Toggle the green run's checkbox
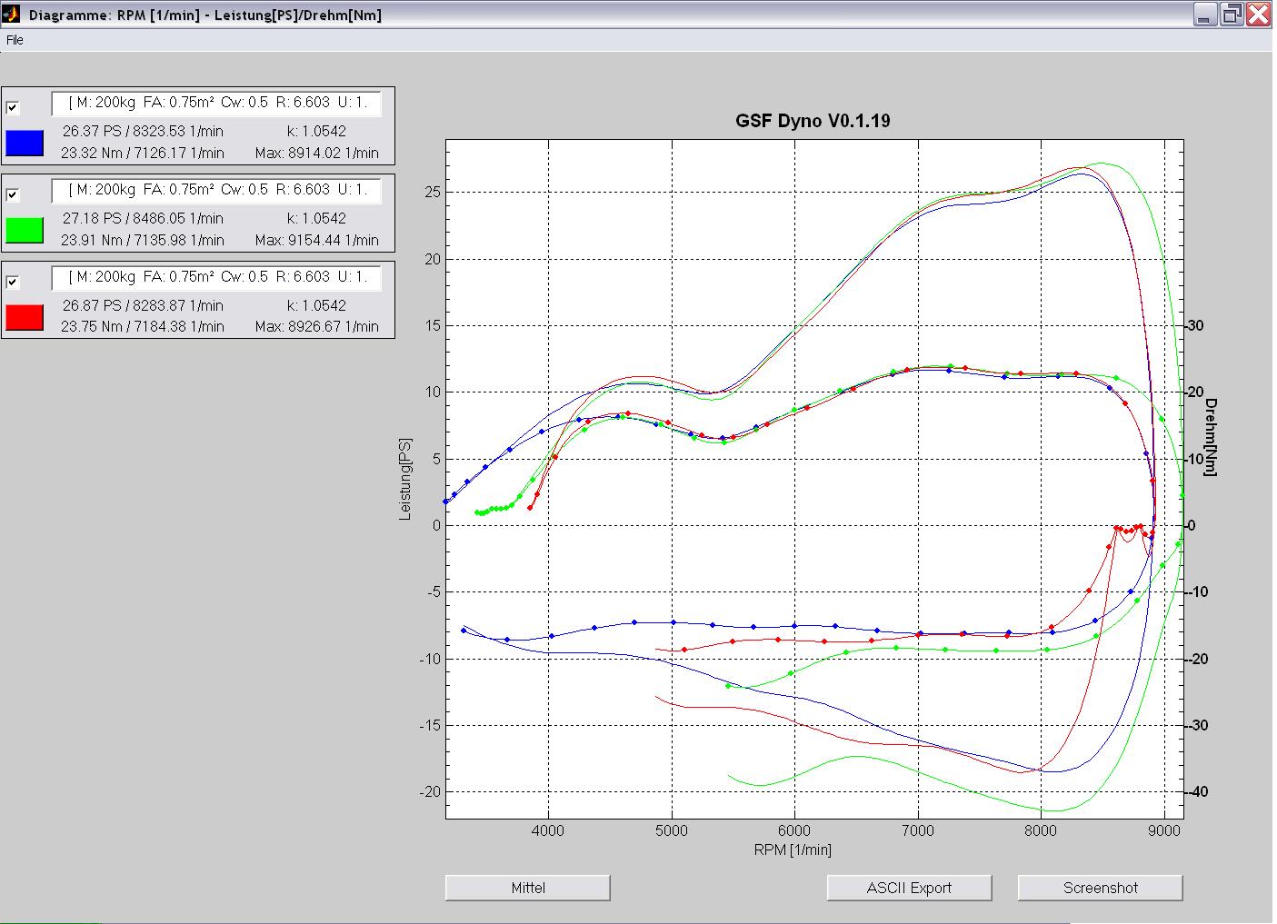Screen dimensions: 1277x924 (x=13, y=194)
